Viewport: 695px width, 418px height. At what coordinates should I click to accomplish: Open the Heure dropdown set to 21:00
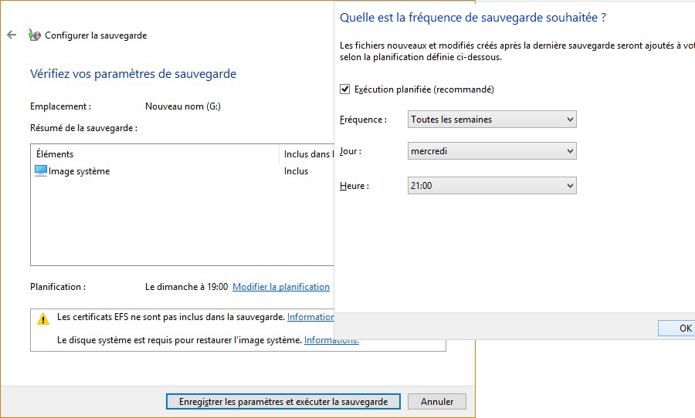pyautogui.click(x=492, y=186)
